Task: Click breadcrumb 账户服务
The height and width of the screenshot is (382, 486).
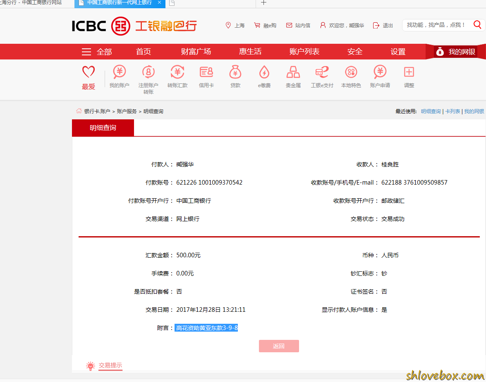Action: pos(127,112)
